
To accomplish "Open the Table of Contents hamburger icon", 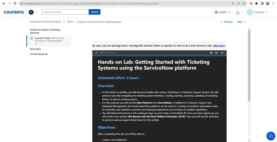I will point(96,53).
